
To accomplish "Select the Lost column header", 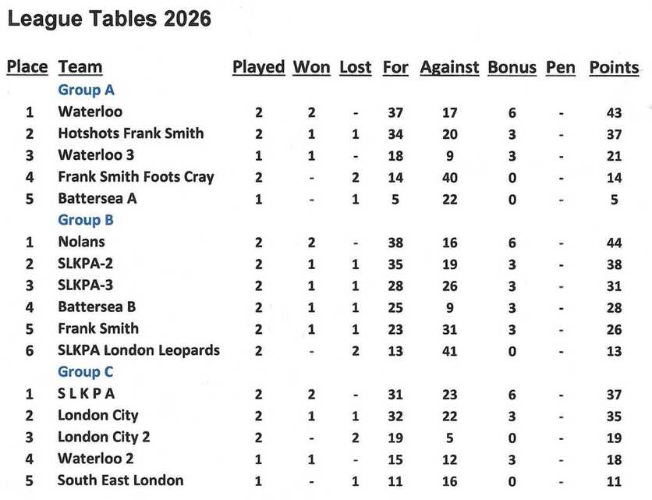I will [x=356, y=67].
